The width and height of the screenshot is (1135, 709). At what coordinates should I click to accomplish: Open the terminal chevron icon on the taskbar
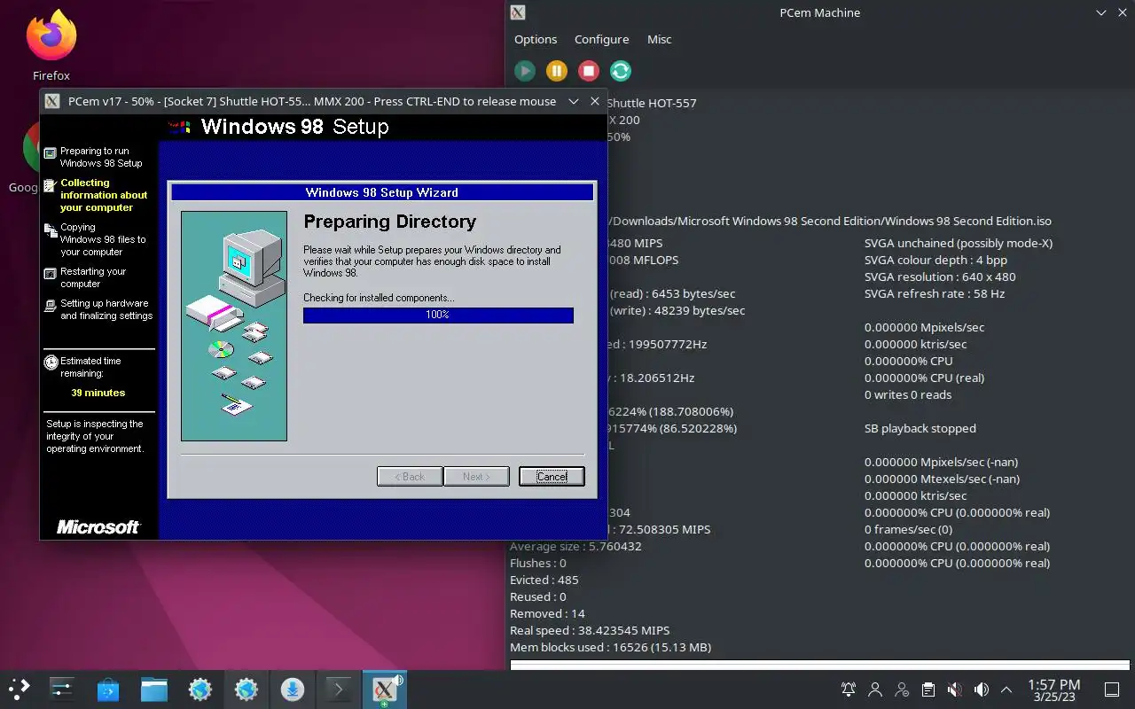click(x=338, y=689)
